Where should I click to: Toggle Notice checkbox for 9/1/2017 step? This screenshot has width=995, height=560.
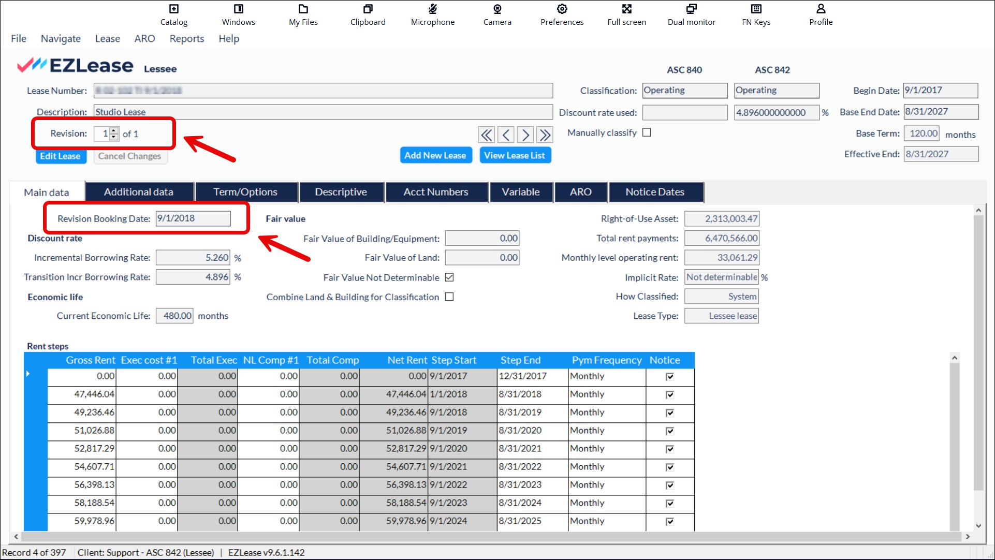click(670, 376)
